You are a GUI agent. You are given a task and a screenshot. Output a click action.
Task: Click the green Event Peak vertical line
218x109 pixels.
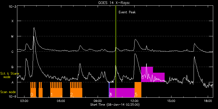(x=116, y=51)
